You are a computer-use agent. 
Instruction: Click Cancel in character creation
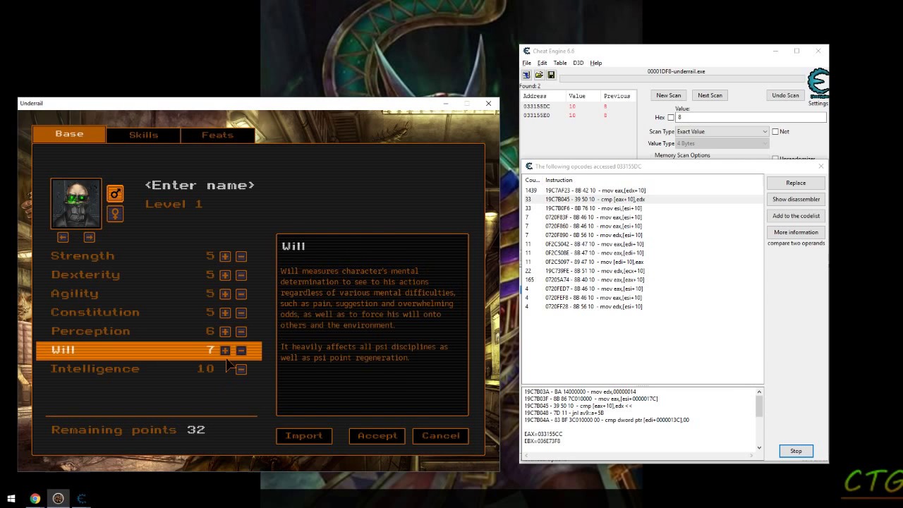point(441,436)
